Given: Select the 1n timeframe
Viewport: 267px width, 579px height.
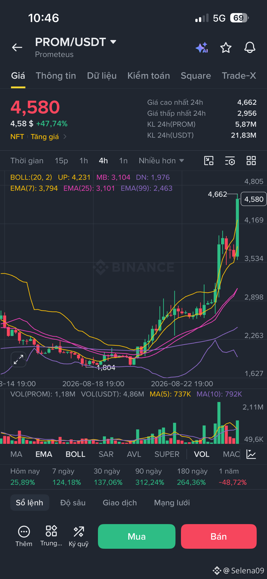Looking at the screenshot, I should pyautogui.click(x=123, y=161).
